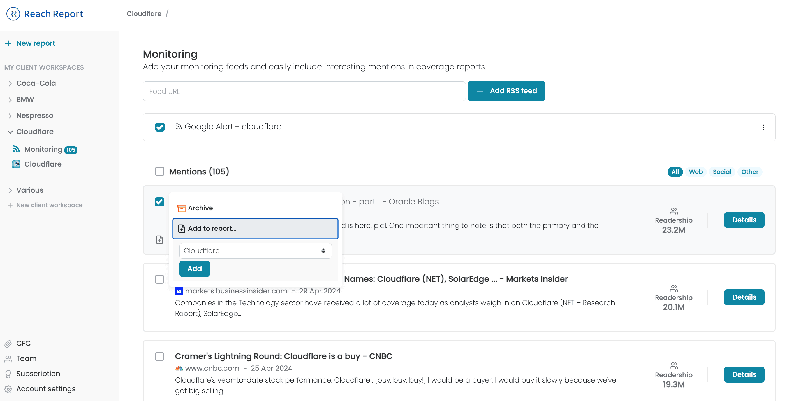Click the Archive box icon in popup
787x401 pixels.
click(x=181, y=208)
